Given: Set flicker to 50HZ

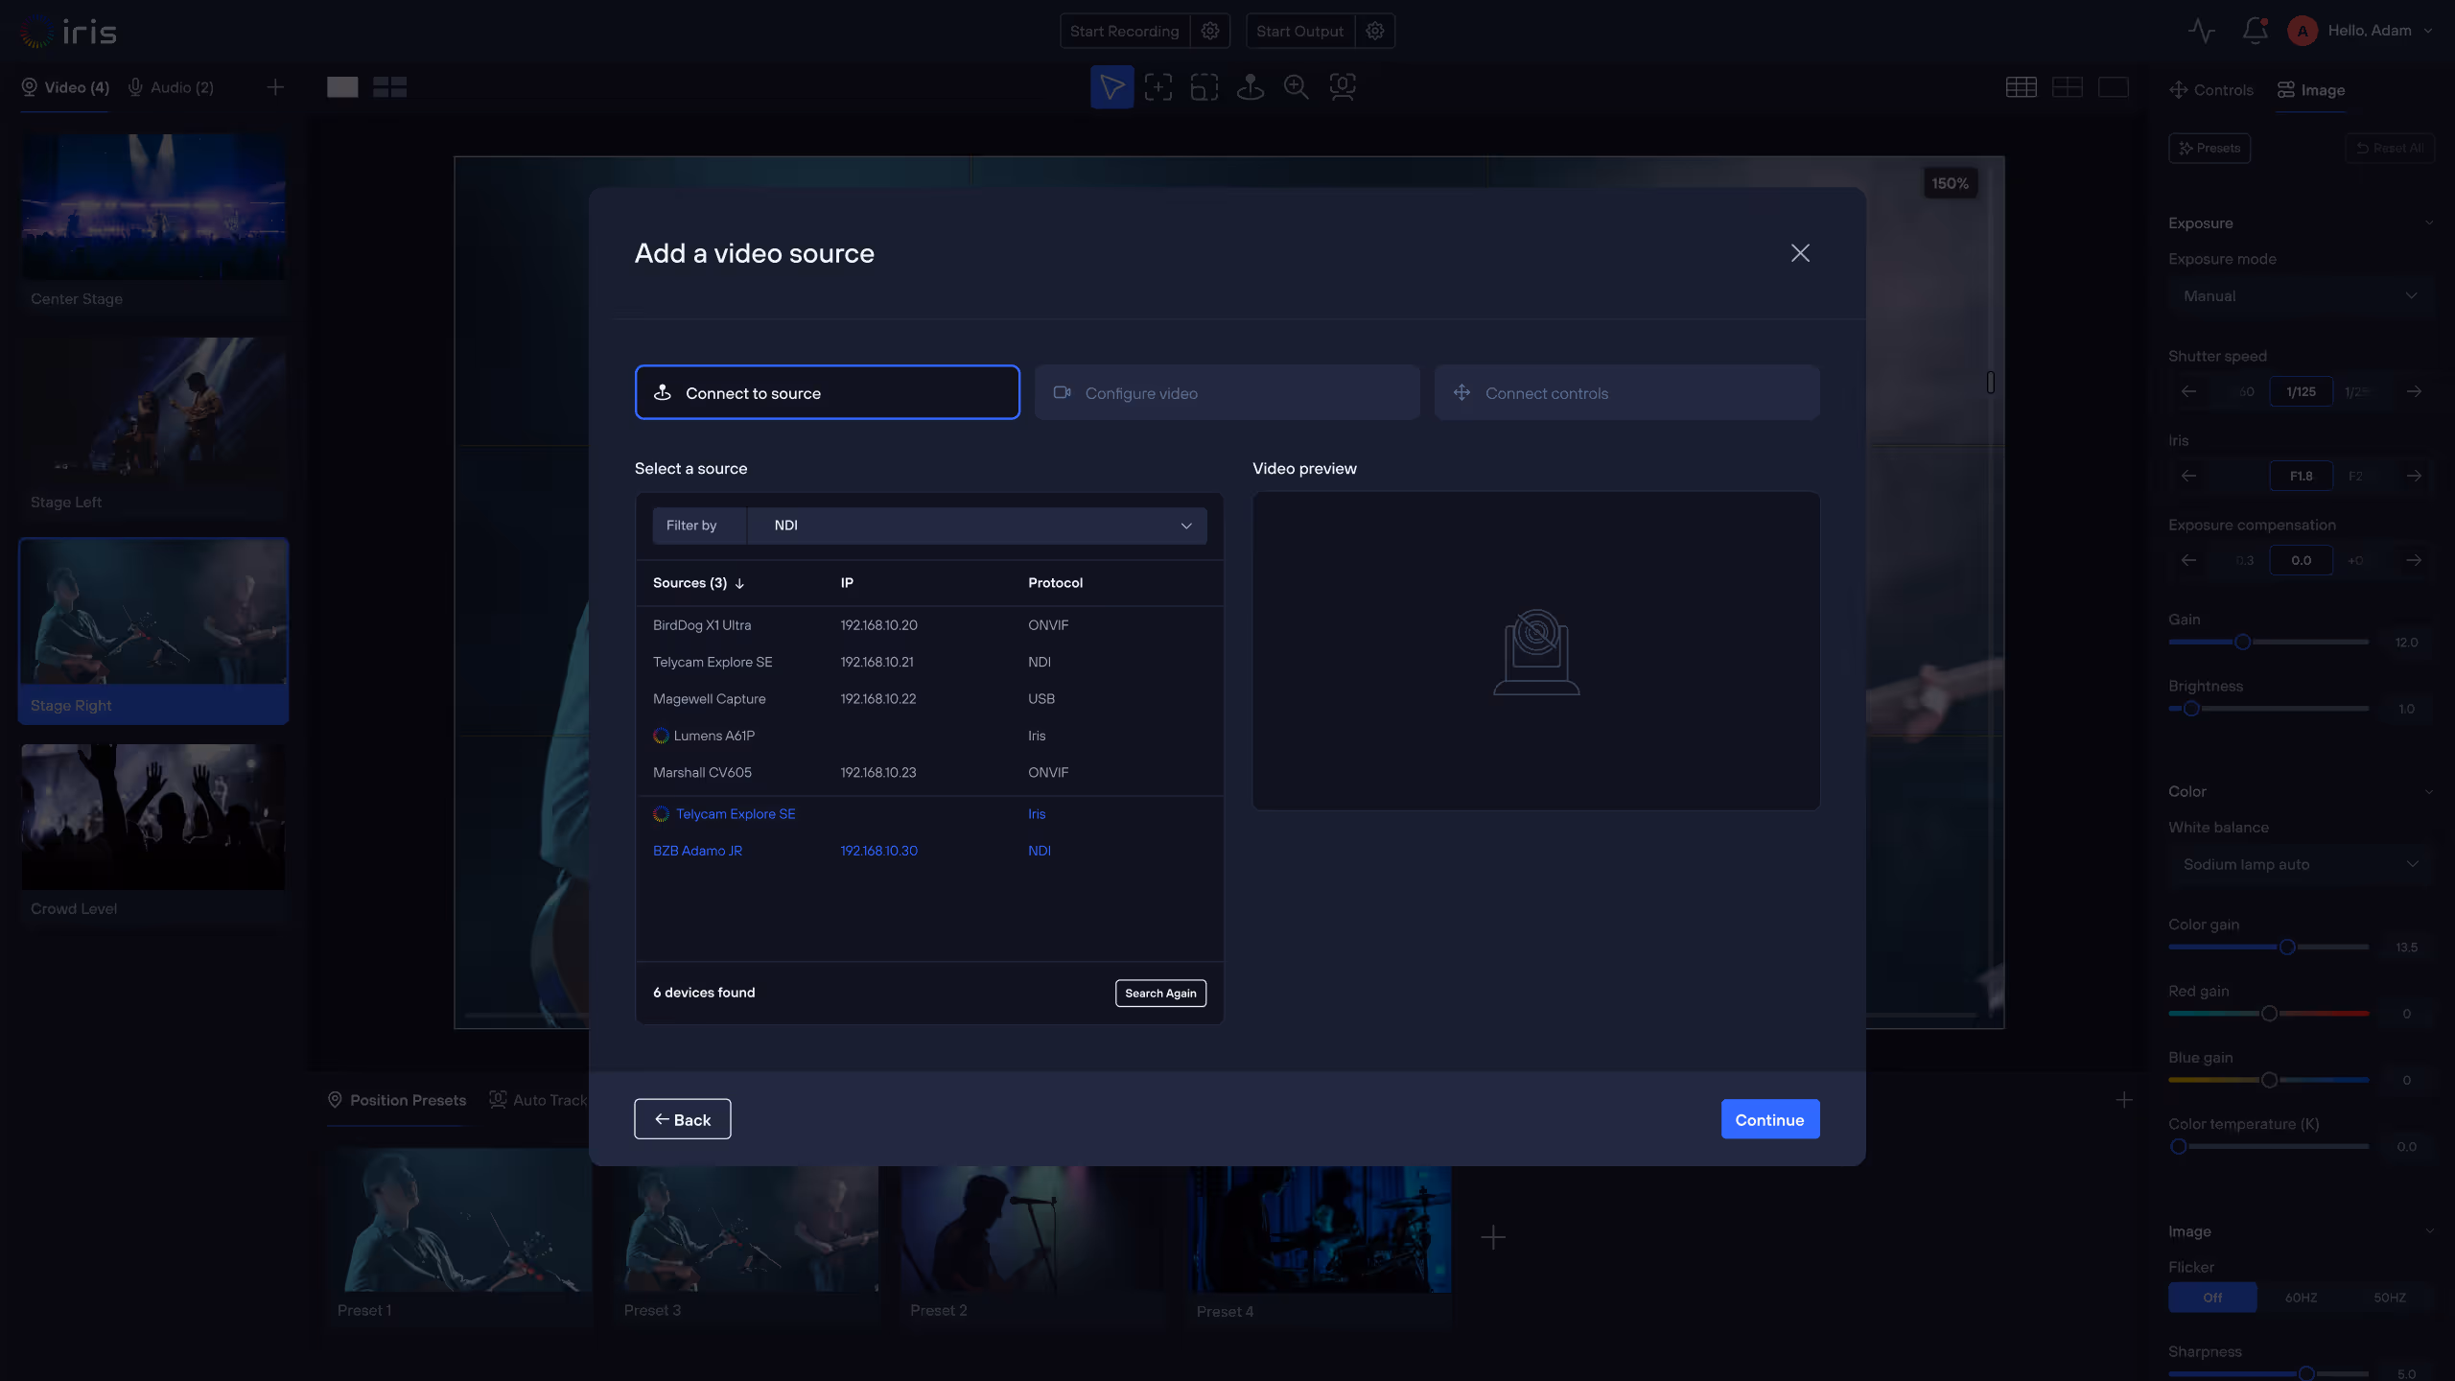Looking at the screenshot, I should [x=2389, y=1298].
